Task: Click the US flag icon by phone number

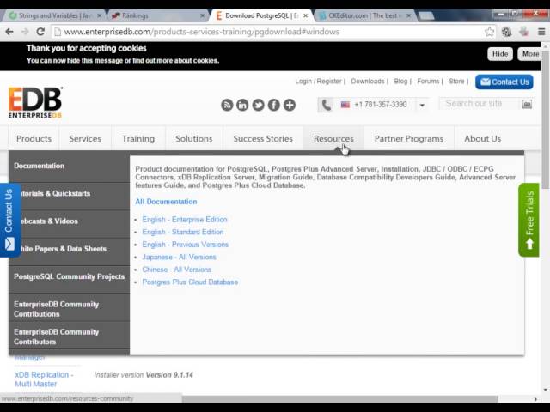Action: click(345, 105)
